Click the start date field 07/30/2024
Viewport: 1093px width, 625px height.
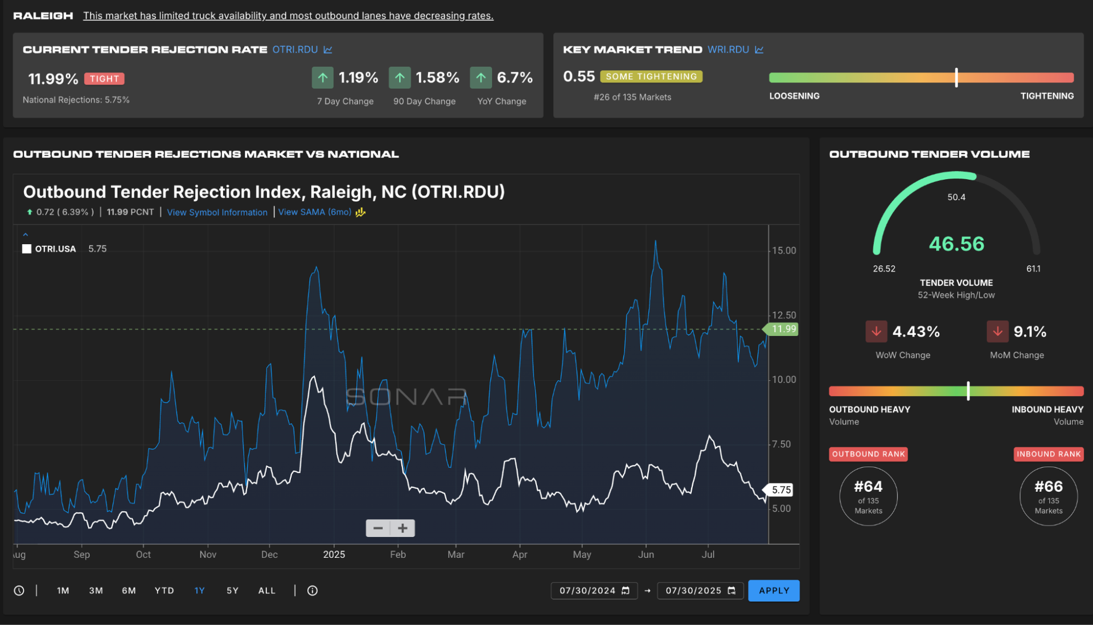point(594,590)
